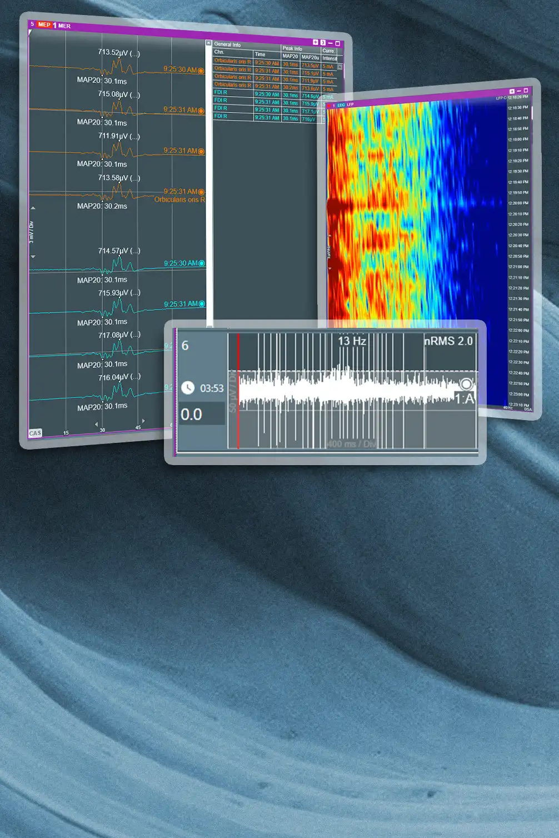The image size is (559, 838).
Task: Toggle the orange 9:25:30 AM trace marker
Action: (201, 71)
